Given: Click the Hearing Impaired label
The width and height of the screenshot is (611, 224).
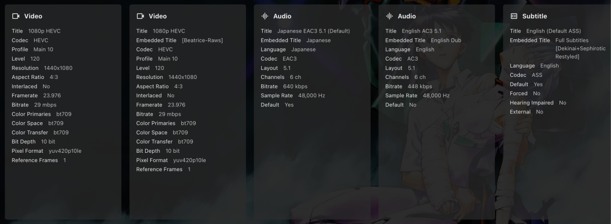Looking at the screenshot, I should pos(532,103).
